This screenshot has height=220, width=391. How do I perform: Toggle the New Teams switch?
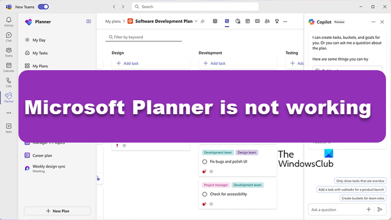44,7
